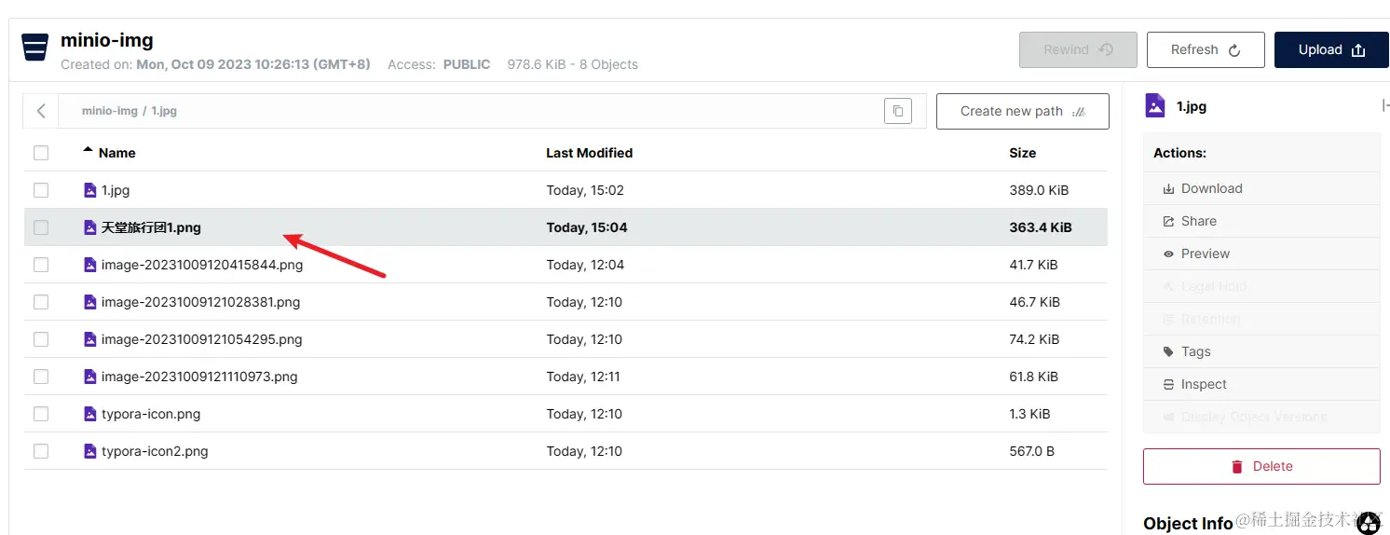Create new path in bucket

[x=1023, y=111]
